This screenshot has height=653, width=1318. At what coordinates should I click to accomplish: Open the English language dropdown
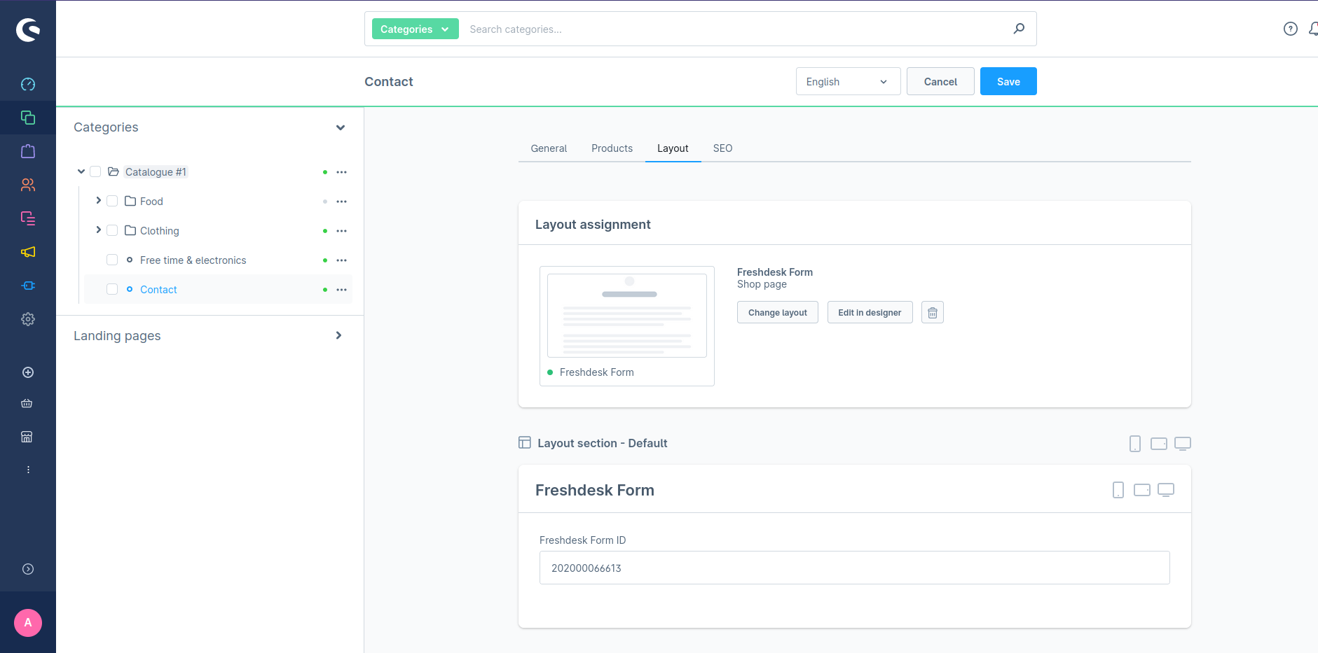coord(848,81)
